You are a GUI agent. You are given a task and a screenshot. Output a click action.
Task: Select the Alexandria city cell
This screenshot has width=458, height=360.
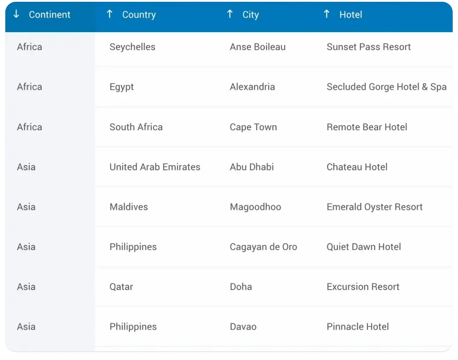point(252,87)
